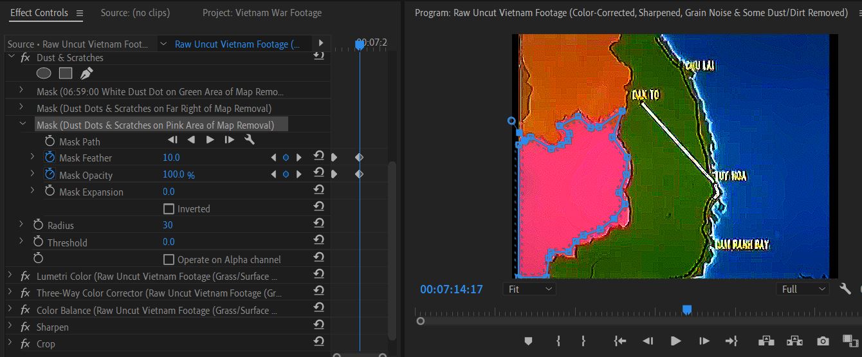
Task: Toggle animation stopwatch for Radius
Action: [x=39, y=225]
